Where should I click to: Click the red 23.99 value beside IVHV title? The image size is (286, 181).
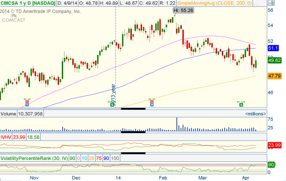(19, 137)
